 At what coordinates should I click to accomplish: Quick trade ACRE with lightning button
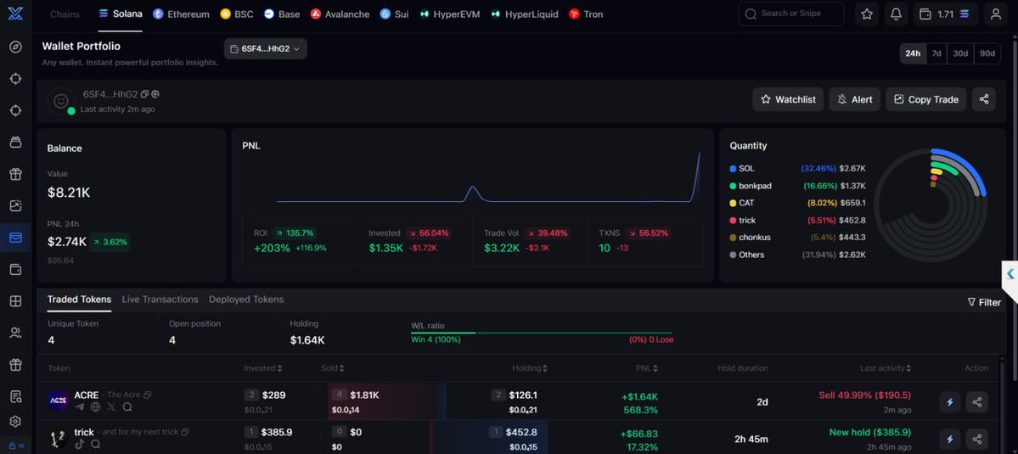click(x=950, y=402)
